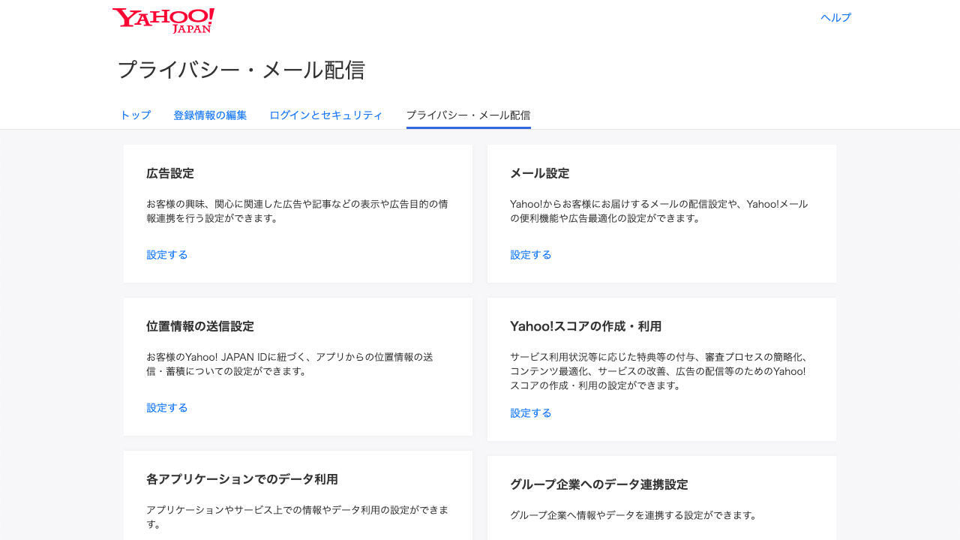960x540 pixels.
Task: Click the プライバシー・メール配信 page title
Action: click(x=241, y=70)
